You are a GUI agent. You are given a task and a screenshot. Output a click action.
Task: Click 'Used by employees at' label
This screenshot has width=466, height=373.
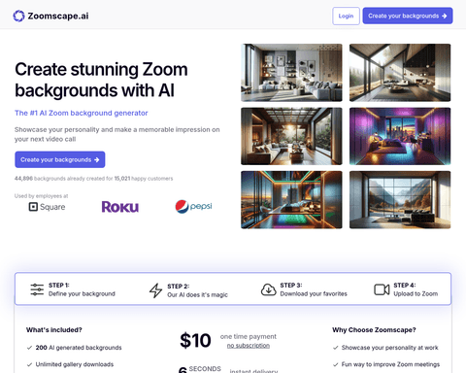41,196
